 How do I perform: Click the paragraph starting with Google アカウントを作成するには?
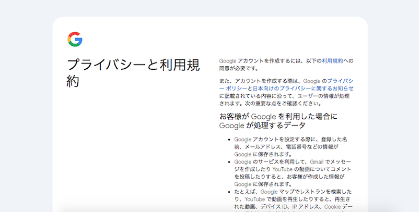point(286,65)
